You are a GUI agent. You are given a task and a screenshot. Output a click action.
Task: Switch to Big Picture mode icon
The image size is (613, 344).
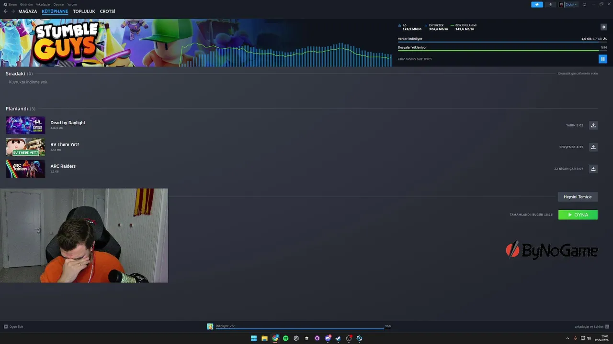(x=584, y=4)
